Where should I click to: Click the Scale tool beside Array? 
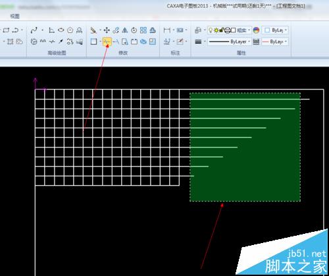[153, 30]
